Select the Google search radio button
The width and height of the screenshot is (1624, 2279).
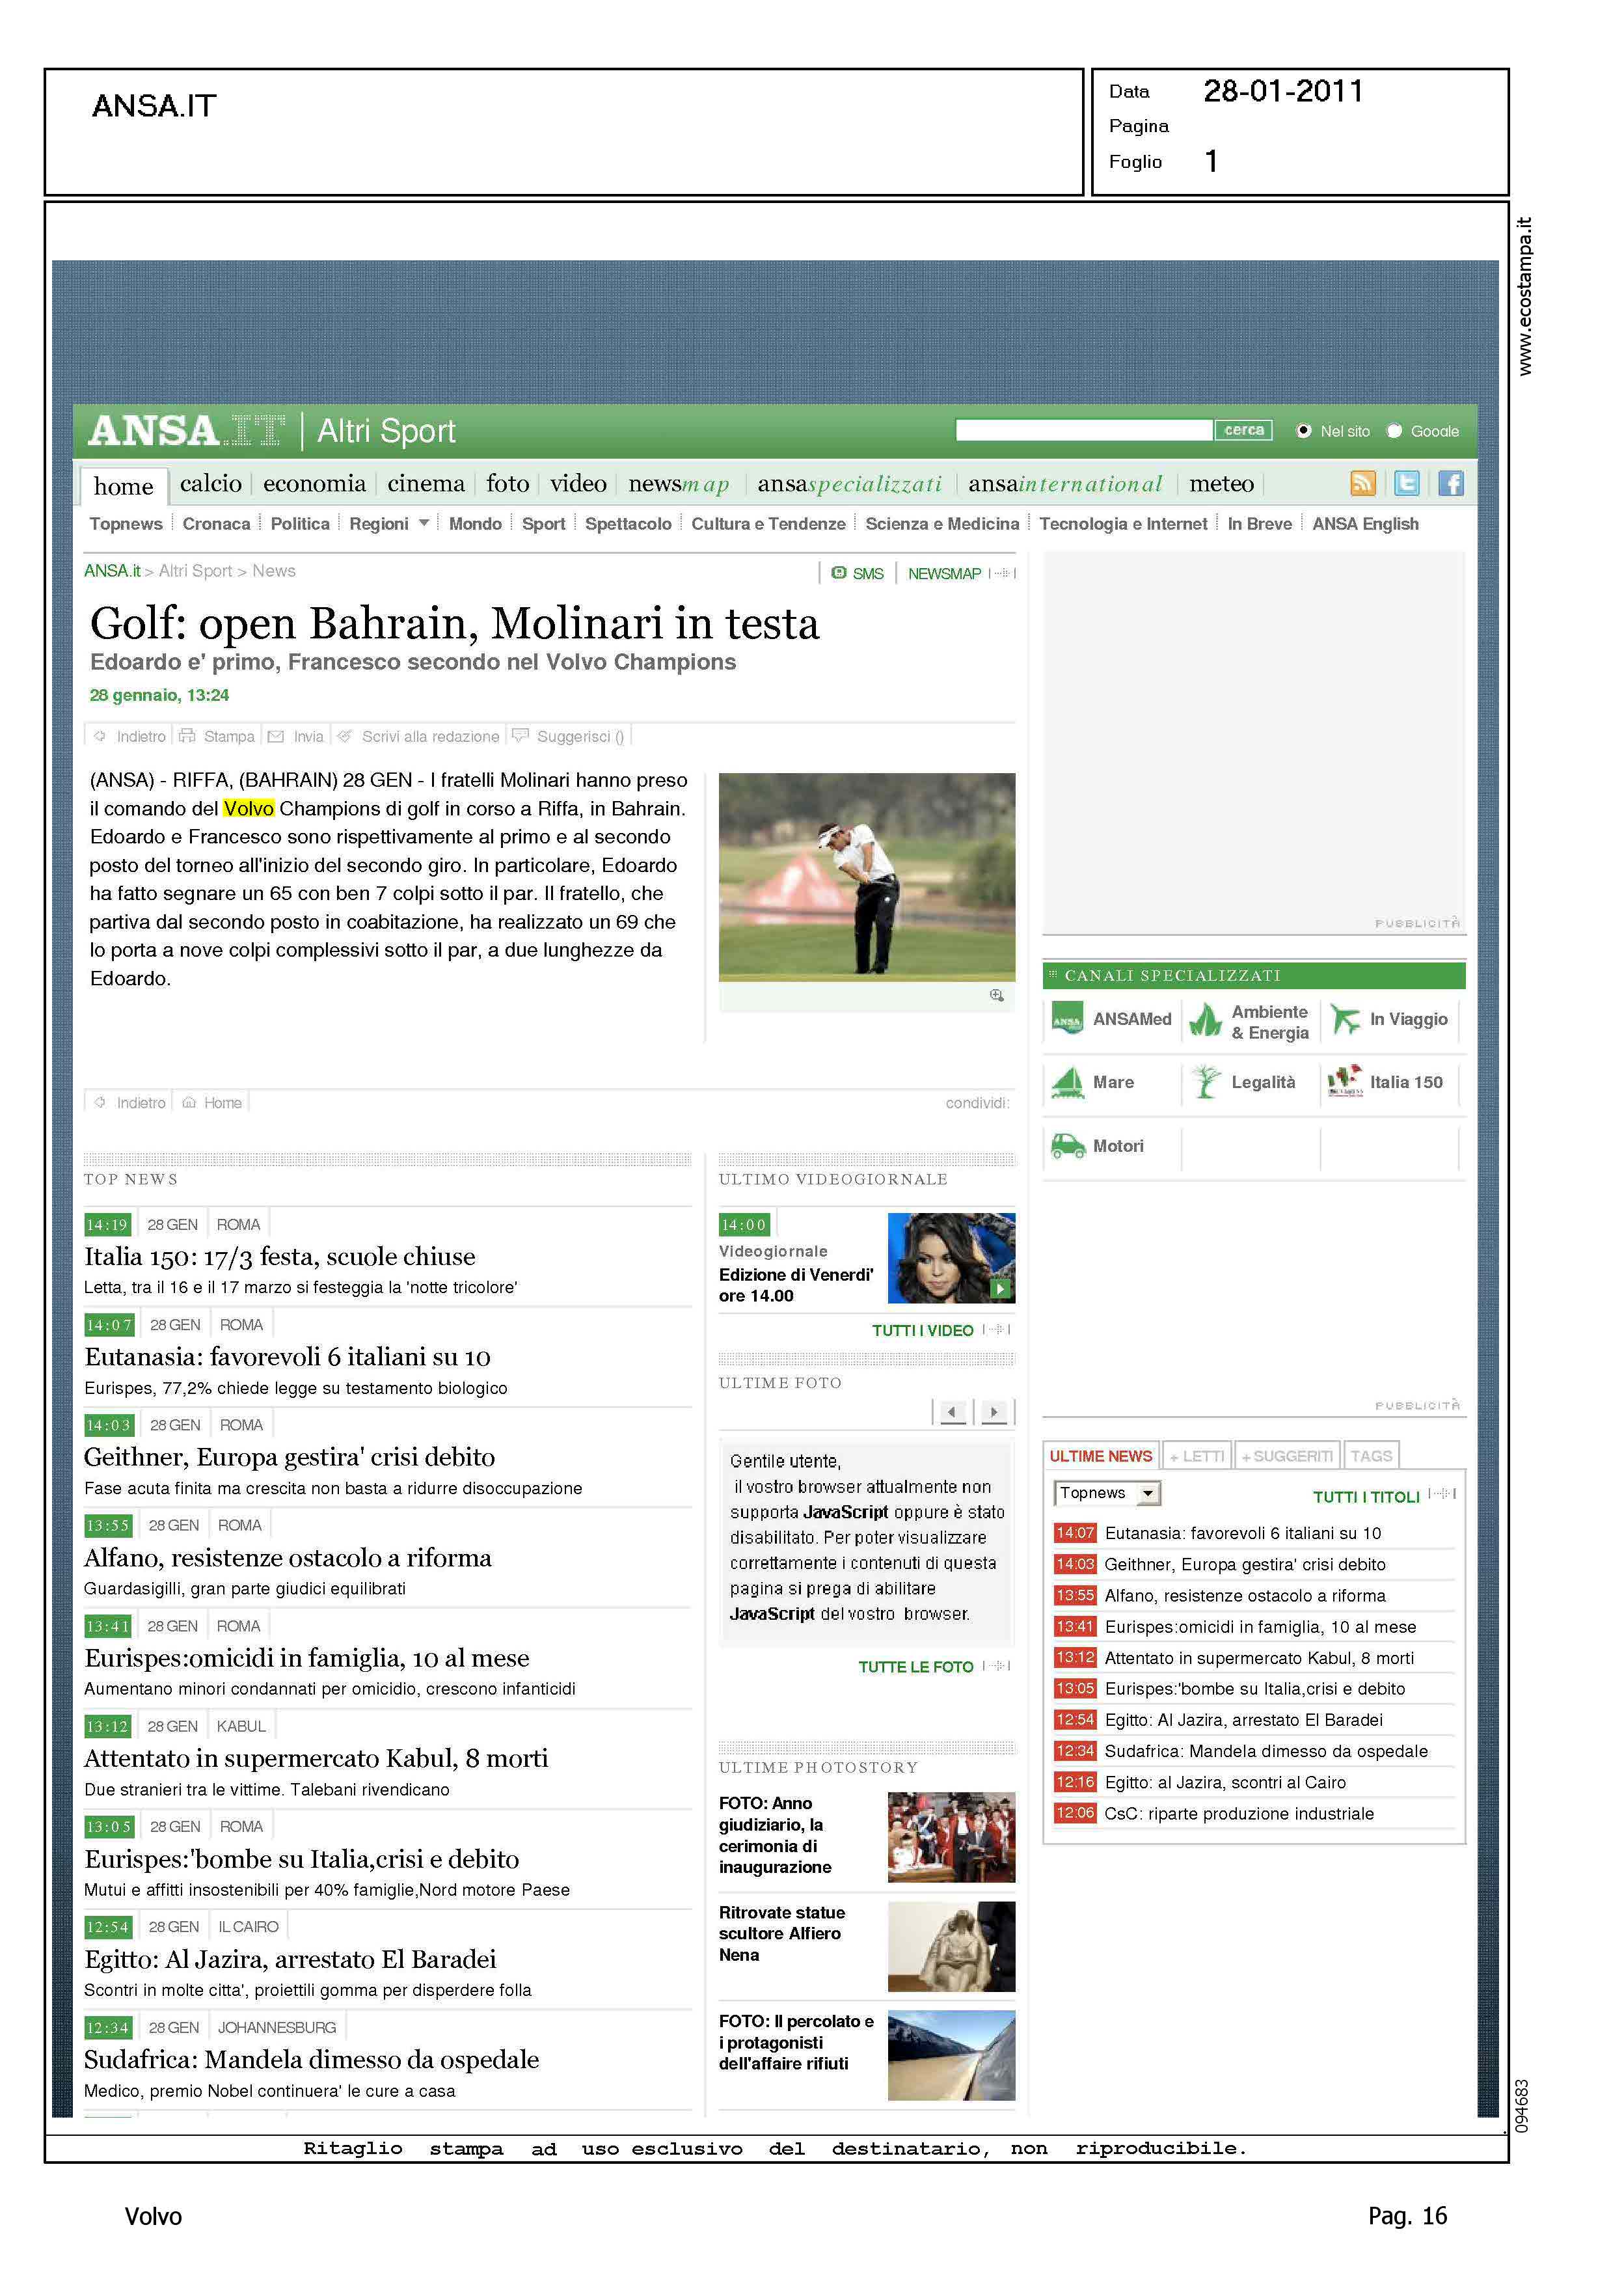tap(1394, 431)
